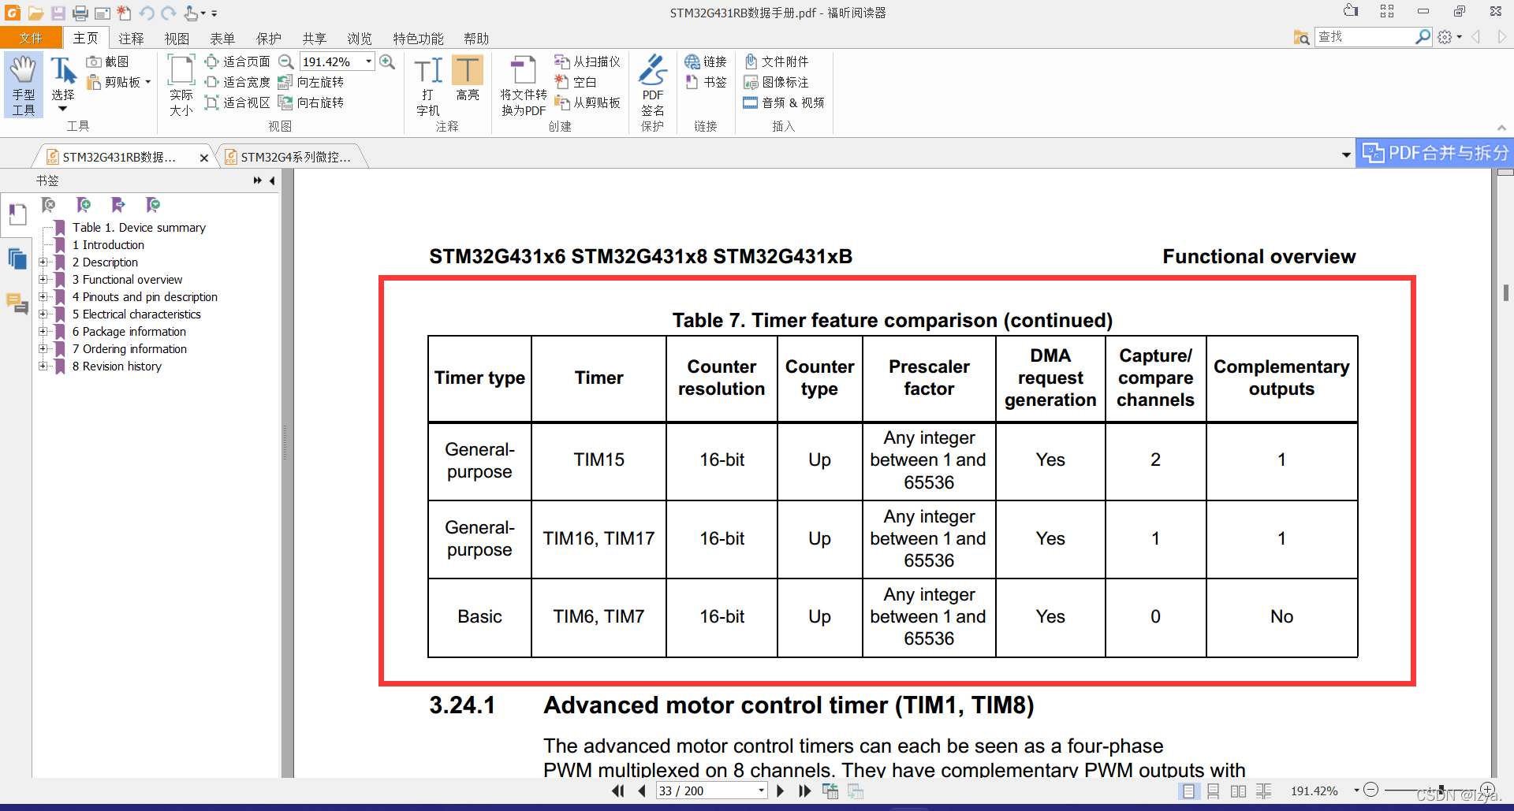Open '1 Introduction' bookmark
1514x811 pixels.
[x=108, y=244]
